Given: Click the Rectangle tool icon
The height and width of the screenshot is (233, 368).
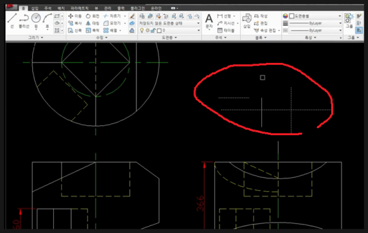Looking at the screenshot, I should pyautogui.click(x=57, y=16).
